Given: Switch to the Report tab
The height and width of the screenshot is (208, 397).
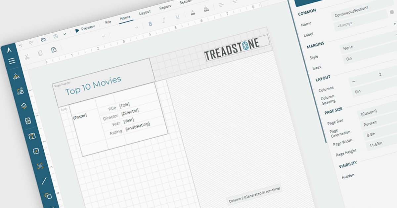Looking at the screenshot, I should click(165, 7).
